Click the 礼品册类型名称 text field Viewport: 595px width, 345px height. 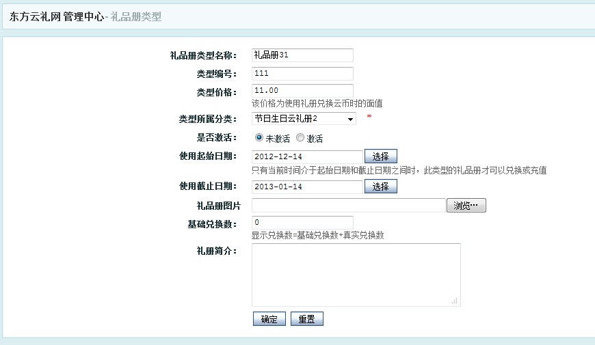click(302, 55)
